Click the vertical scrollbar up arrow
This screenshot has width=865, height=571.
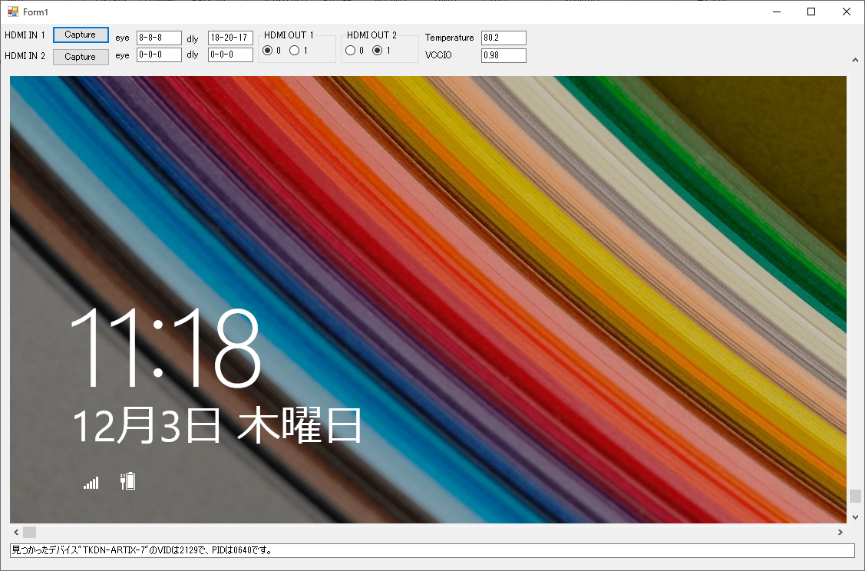pos(855,60)
